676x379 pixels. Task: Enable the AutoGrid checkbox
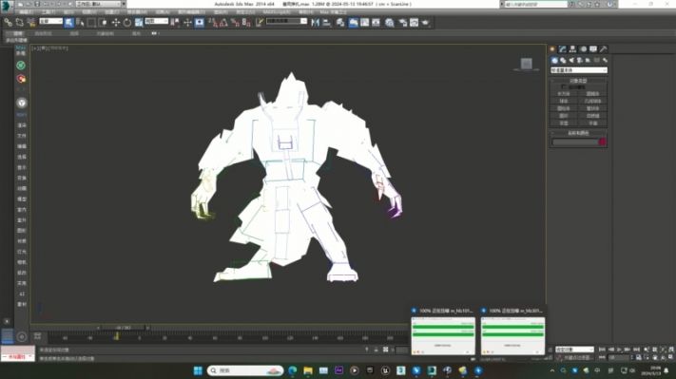tap(564, 87)
